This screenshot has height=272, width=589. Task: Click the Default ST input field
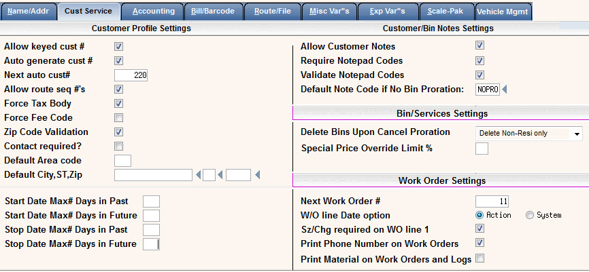(x=209, y=175)
